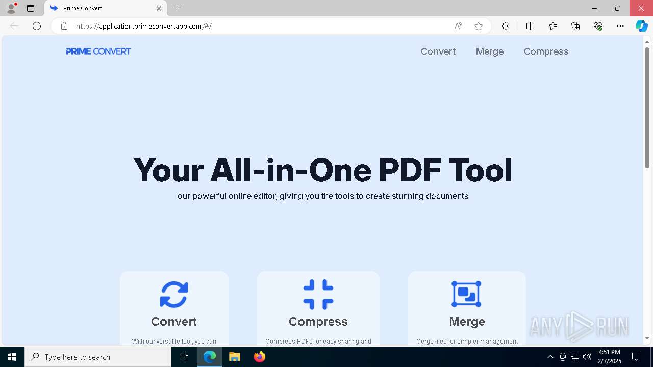
Task: Open the notification center icon
Action: click(x=636, y=357)
